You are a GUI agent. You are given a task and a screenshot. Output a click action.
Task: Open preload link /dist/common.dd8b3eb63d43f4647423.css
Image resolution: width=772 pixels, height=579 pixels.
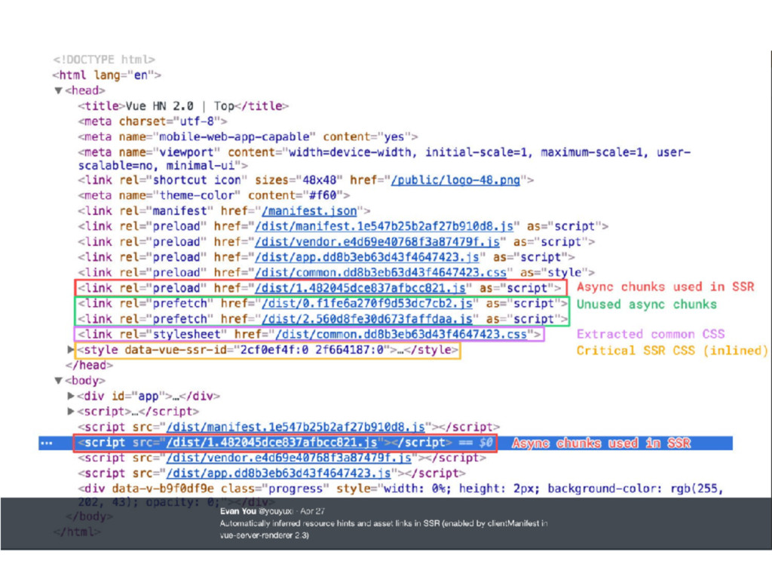pos(381,273)
